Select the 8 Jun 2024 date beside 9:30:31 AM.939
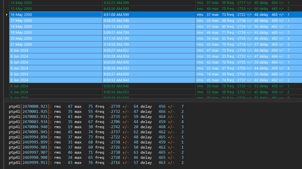The height and width of the screenshot is (169, 302). [x=56, y=74]
